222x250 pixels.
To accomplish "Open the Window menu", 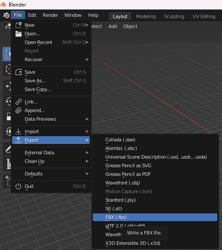I will [x=73, y=15].
